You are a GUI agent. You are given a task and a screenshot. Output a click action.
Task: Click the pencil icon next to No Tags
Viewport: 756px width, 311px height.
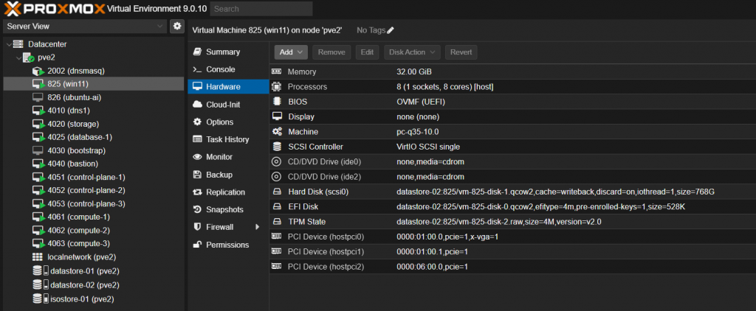tap(391, 30)
